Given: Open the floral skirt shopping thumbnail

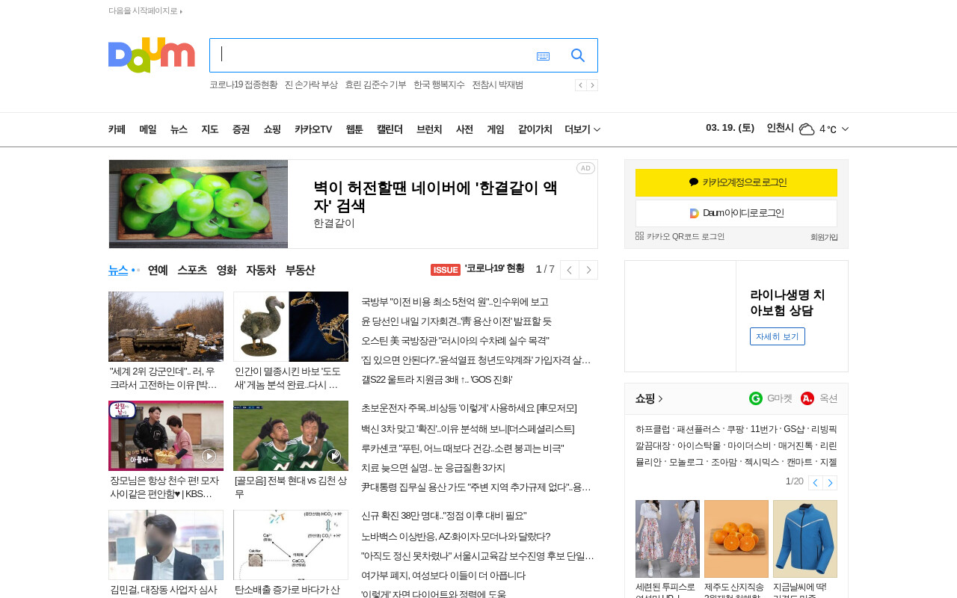Looking at the screenshot, I should 668,539.
